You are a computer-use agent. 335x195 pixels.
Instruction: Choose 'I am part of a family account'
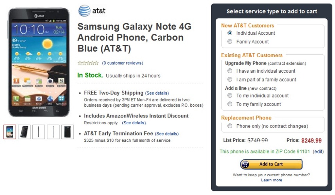coord(230,80)
